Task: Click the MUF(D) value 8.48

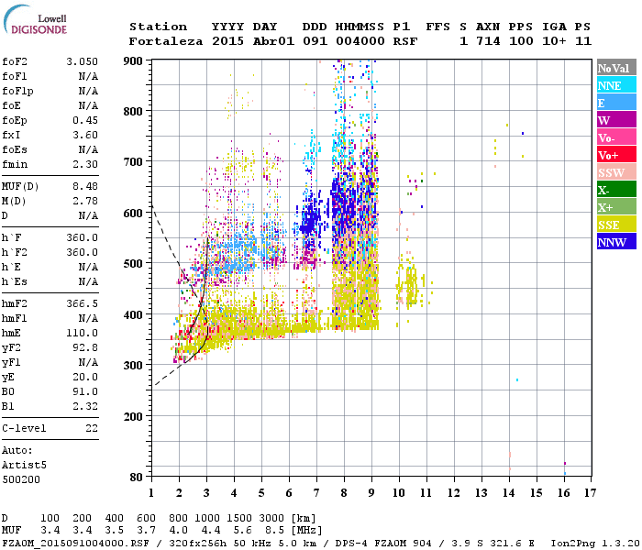Action: pos(85,187)
